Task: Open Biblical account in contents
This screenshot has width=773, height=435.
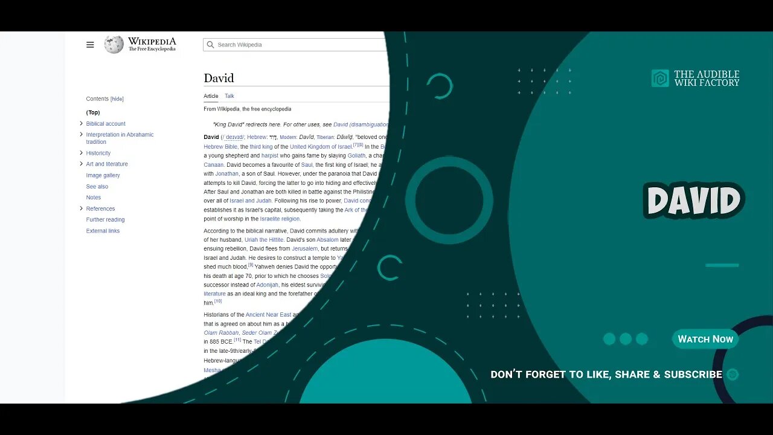Action: (x=106, y=124)
